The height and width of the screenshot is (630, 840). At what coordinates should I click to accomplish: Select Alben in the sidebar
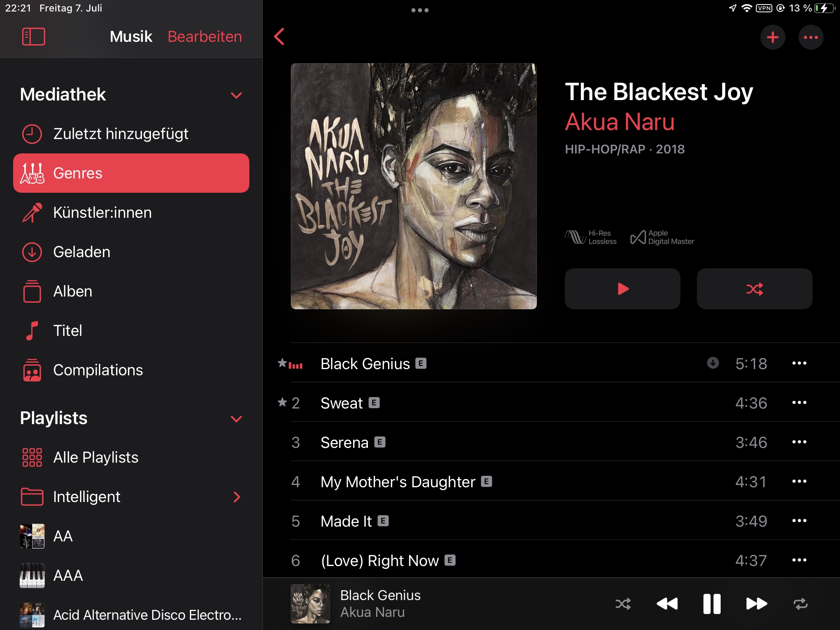(x=131, y=291)
